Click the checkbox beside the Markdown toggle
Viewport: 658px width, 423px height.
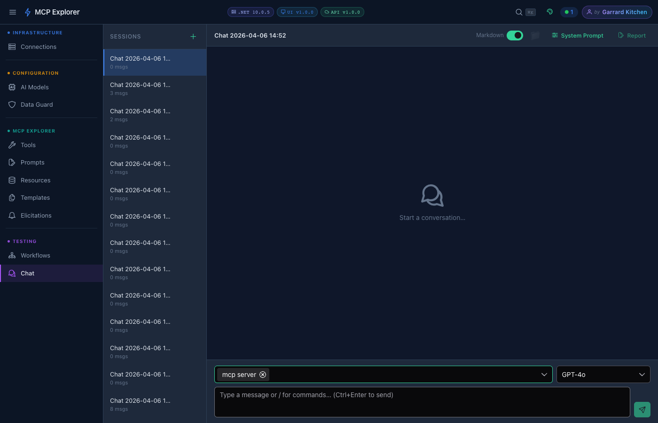535,35
